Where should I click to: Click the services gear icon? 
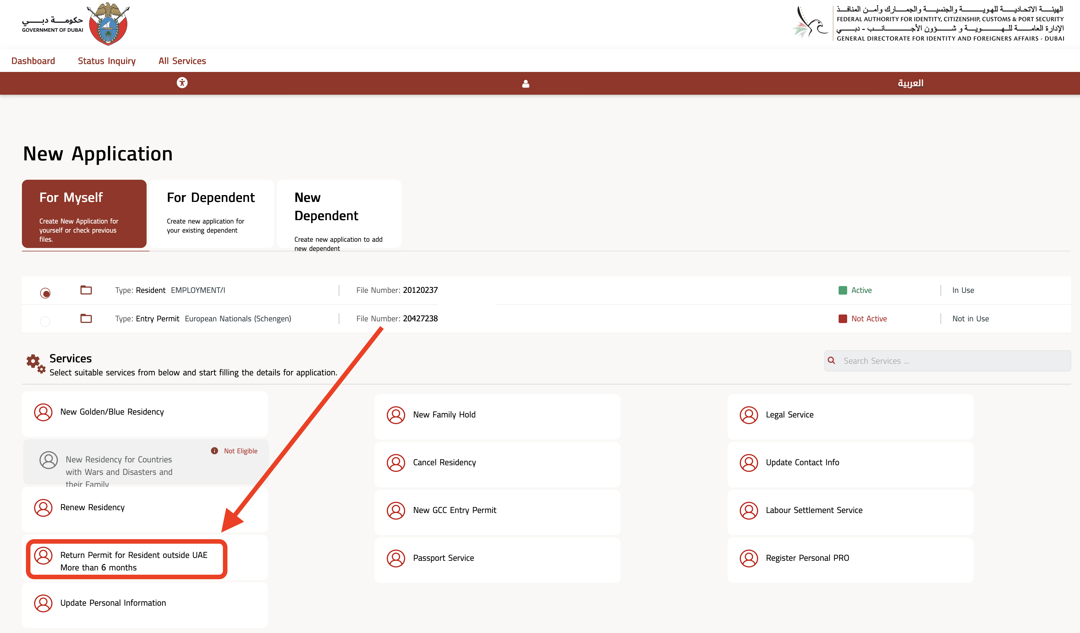(36, 363)
